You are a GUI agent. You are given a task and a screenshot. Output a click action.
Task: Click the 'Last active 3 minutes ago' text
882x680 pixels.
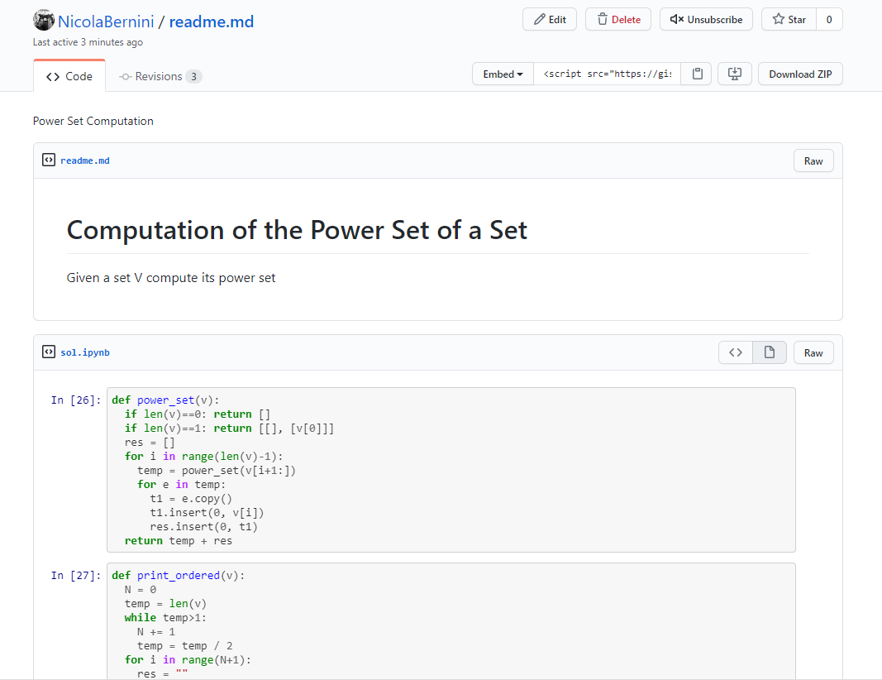click(x=88, y=42)
